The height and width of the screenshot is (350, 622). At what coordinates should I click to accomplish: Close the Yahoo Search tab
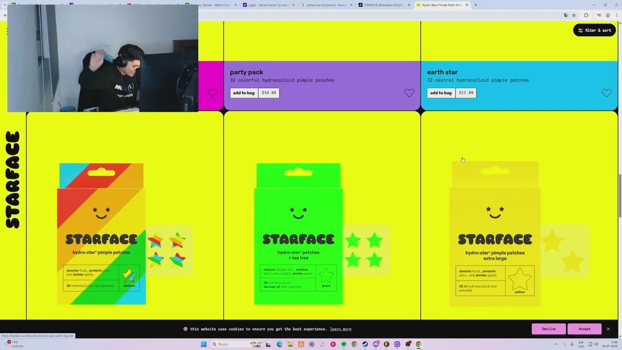coord(294,5)
